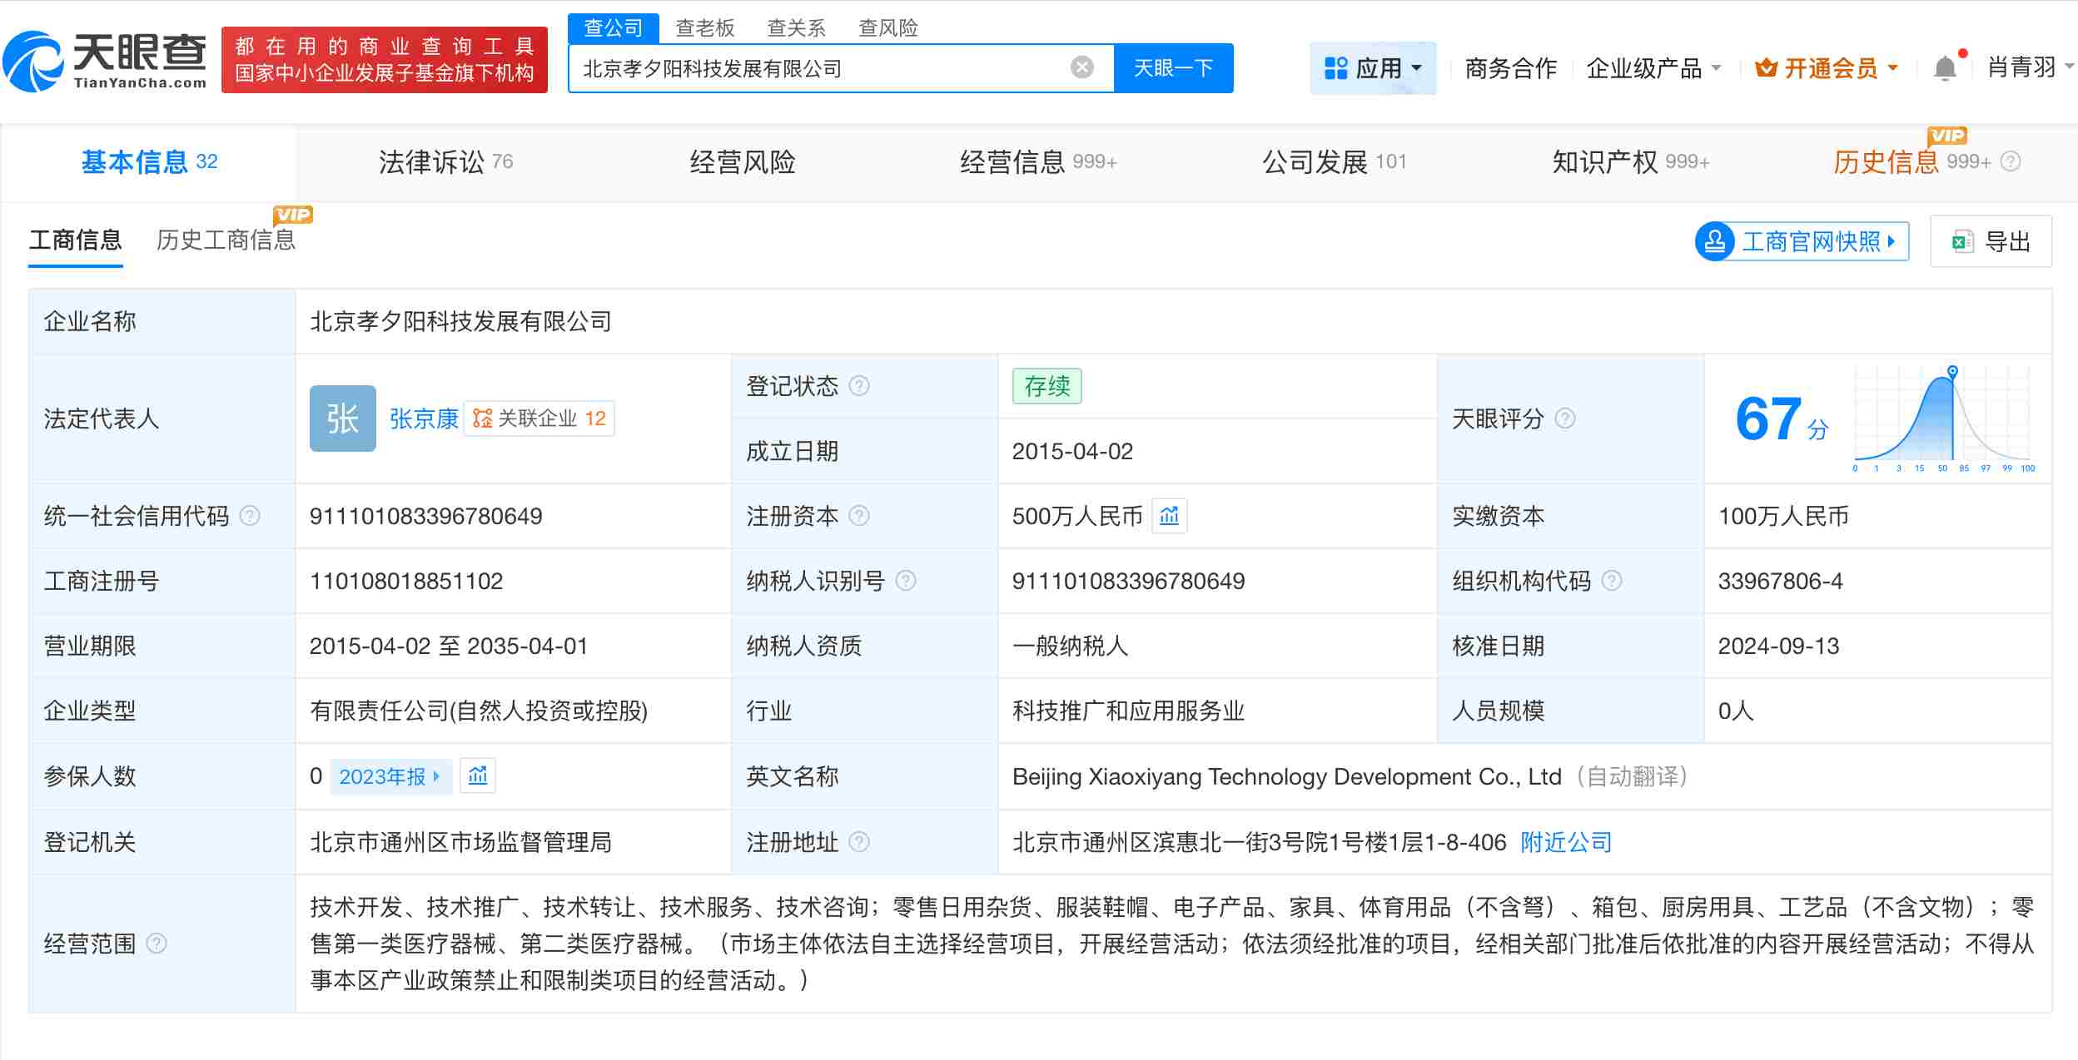
Task: Clear the search box with the X icon
Action: pos(1080,67)
